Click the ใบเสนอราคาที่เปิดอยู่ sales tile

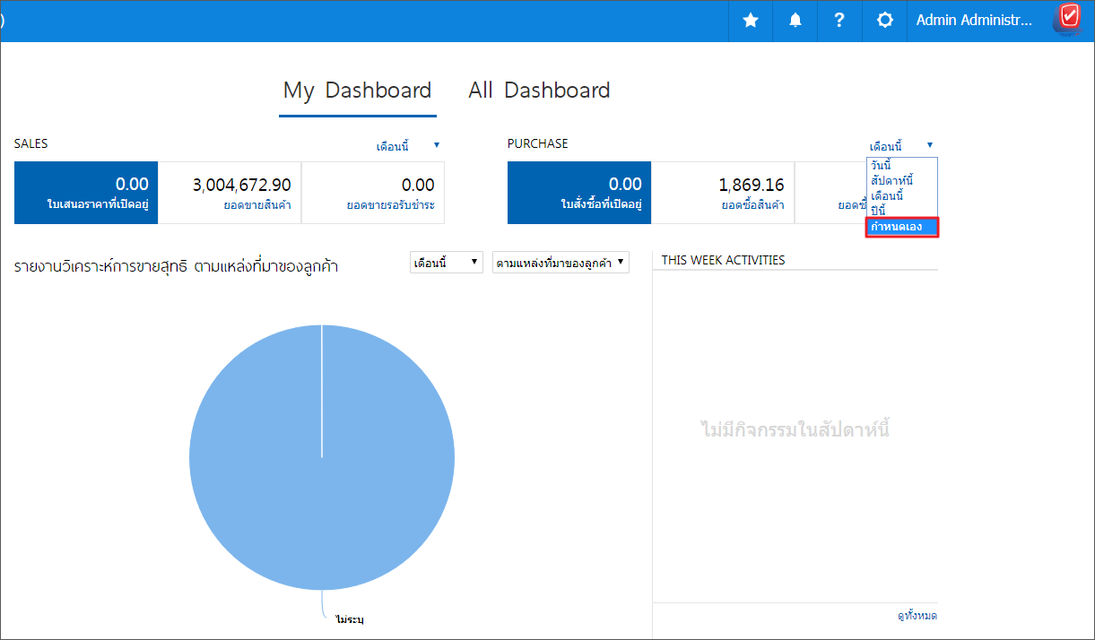click(x=86, y=193)
